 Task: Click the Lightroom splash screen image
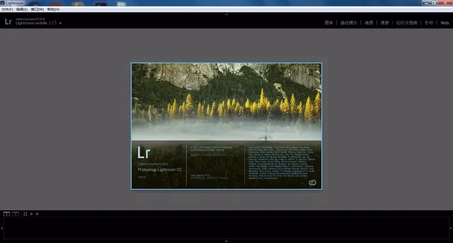click(226, 126)
